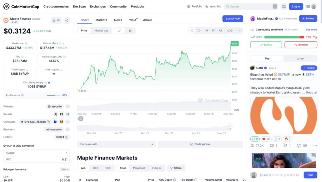Open the Compare with dropdown
322x182 pixels.
(116, 144)
